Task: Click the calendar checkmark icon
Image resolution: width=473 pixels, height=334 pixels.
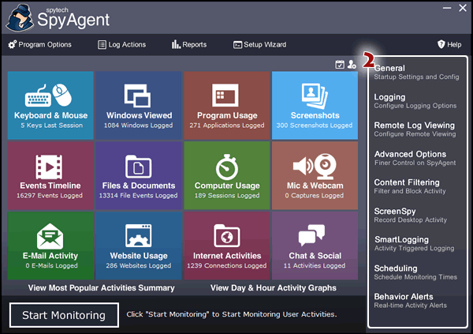Action: [x=340, y=64]
